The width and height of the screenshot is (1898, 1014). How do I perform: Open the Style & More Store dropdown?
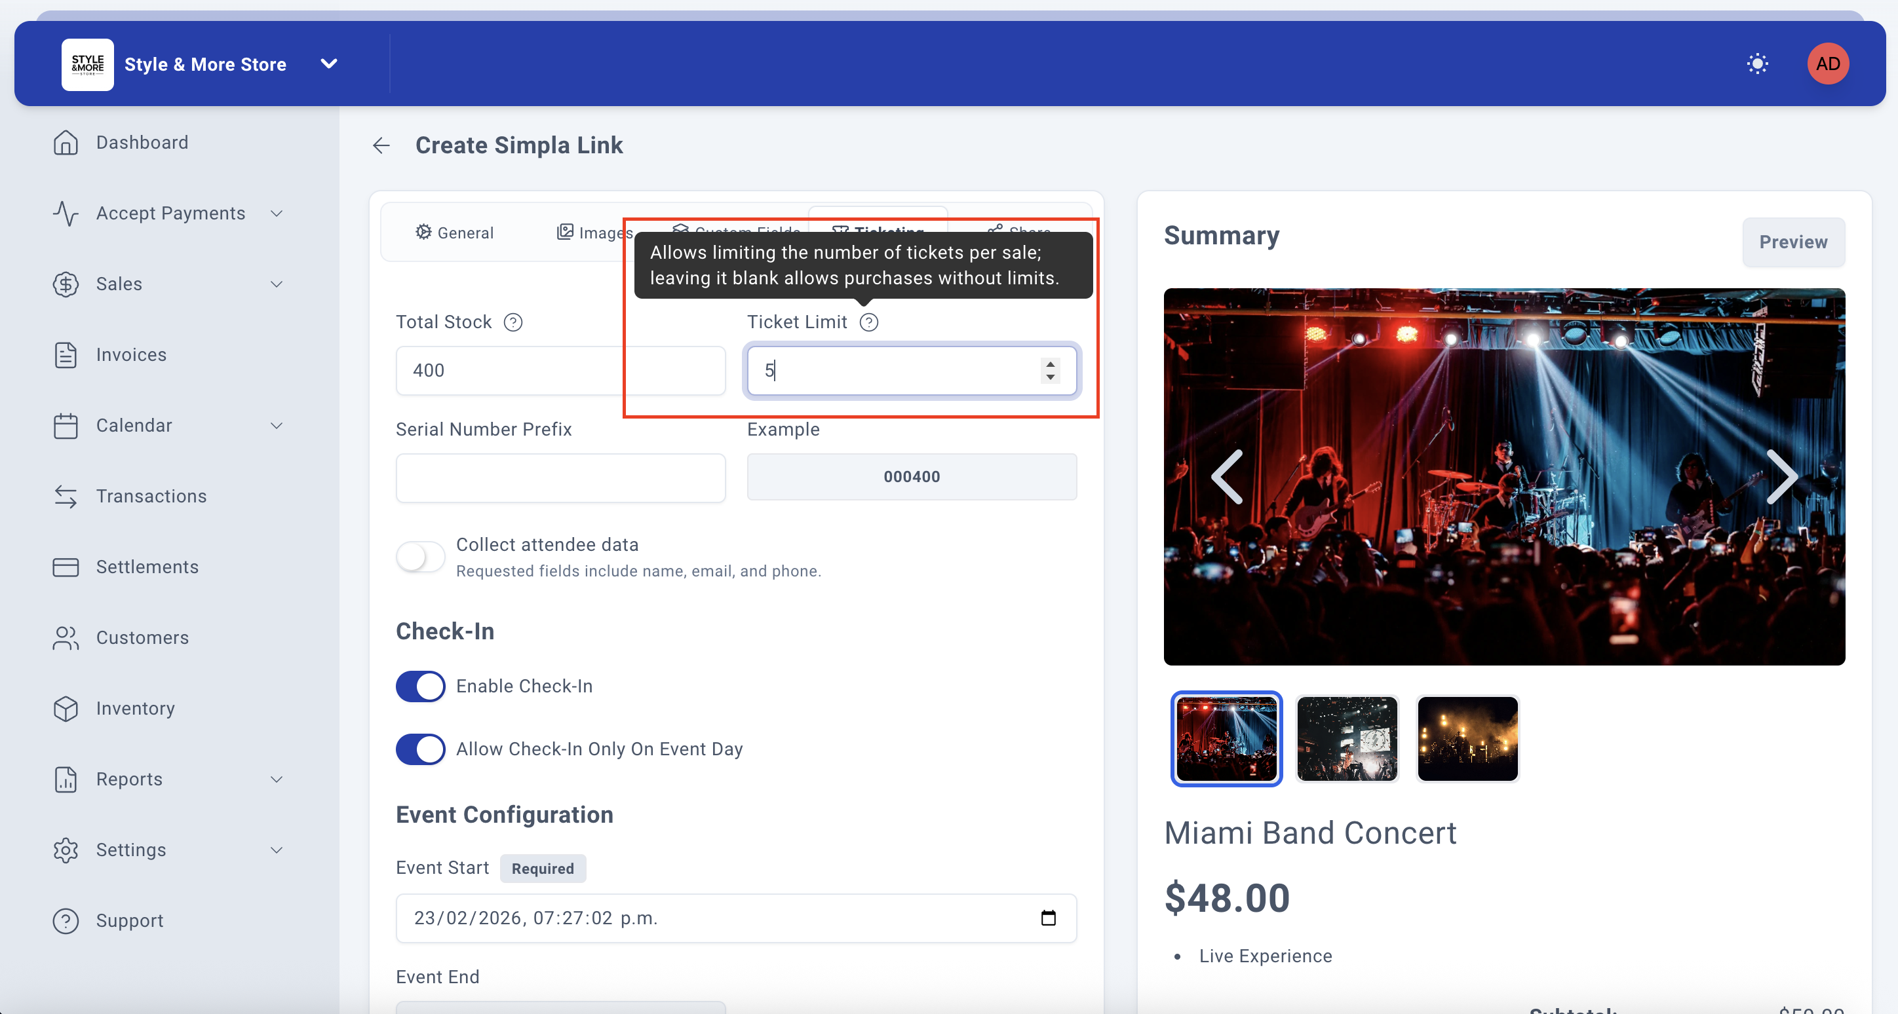(x=328, y=64)
